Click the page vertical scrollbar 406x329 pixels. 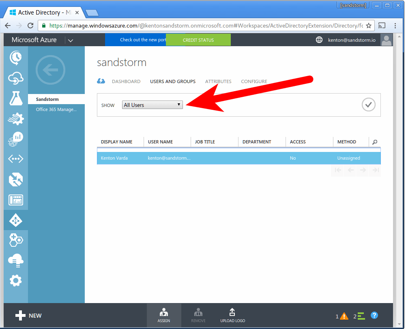point(398,180)
